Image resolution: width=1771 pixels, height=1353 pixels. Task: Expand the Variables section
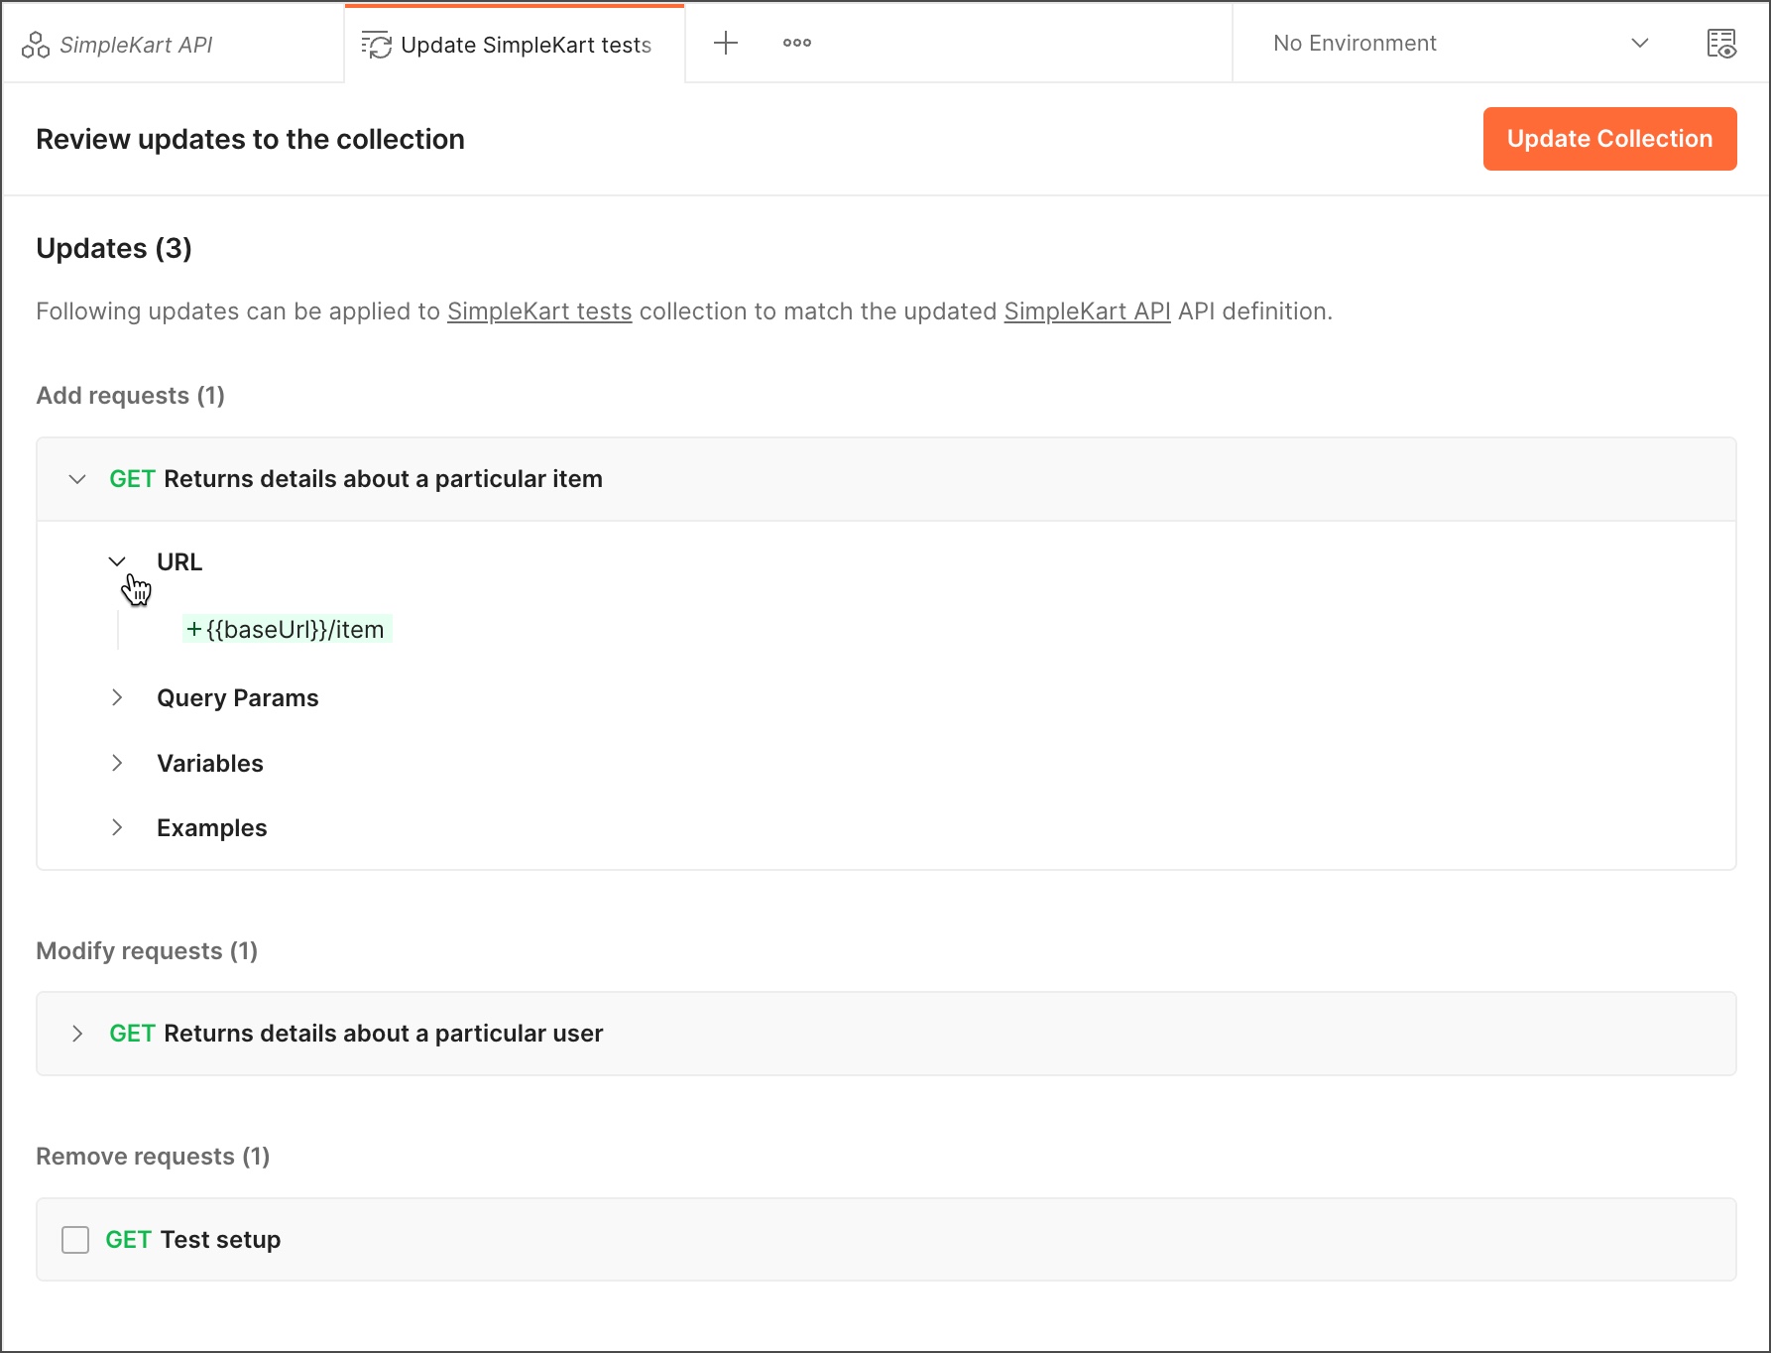pyautogui.click(x=117, y=763)
